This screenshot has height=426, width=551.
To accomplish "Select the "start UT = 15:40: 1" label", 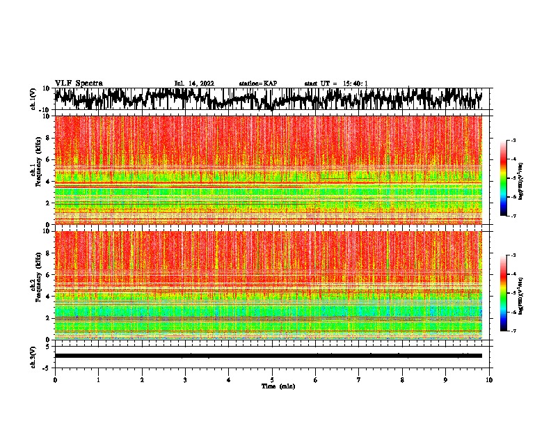I will (x=336, y=84).
